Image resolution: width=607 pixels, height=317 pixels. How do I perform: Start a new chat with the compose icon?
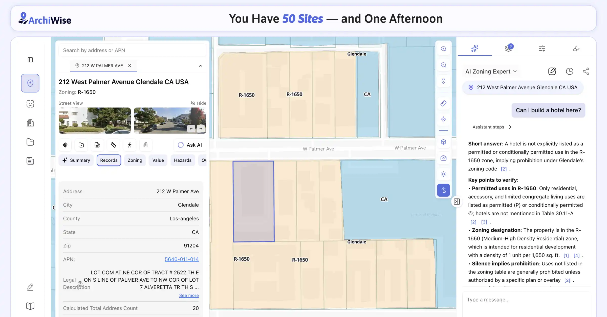coord(552,71)
